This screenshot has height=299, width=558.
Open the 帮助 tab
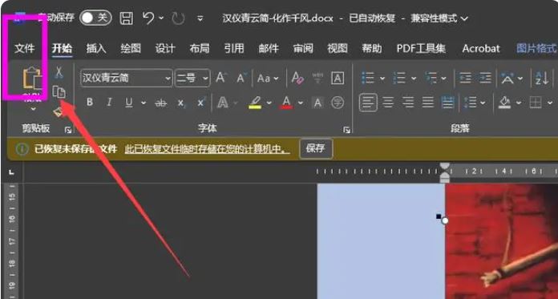(372, 48)
